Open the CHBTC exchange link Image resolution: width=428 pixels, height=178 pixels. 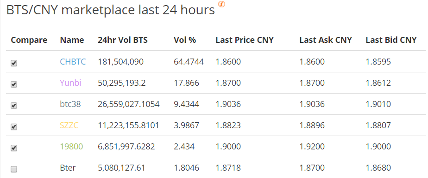(73, 62)
